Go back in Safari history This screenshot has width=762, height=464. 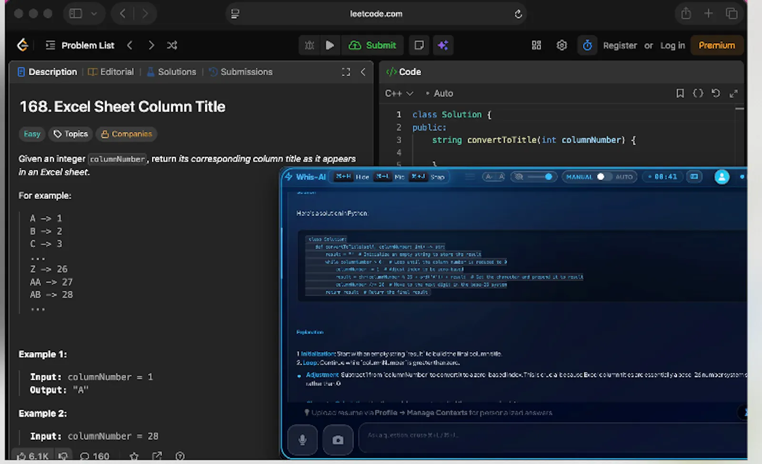pyautogui.click(x=123, y=14)
